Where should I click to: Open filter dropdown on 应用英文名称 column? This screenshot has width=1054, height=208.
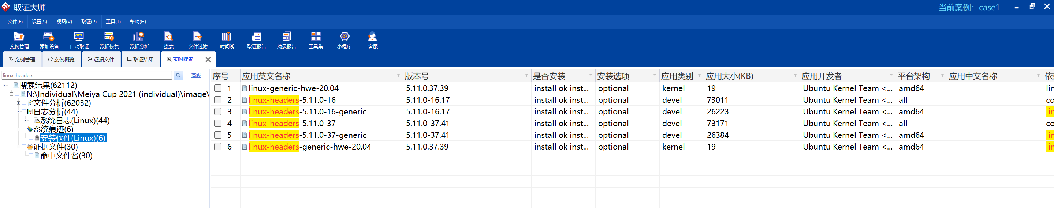point(398,76)
